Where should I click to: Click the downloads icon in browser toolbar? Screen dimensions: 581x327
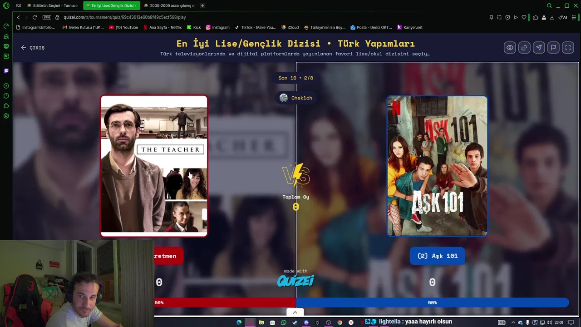tap(552, 17)
